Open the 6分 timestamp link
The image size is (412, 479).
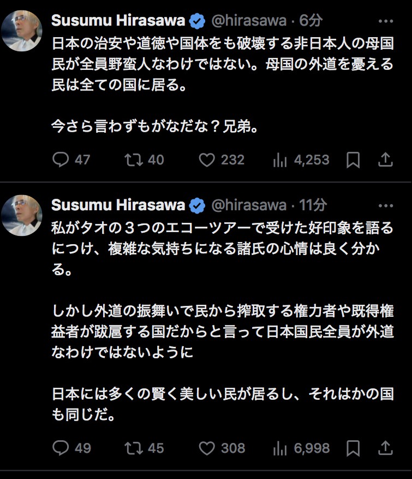tap(311, 21)
